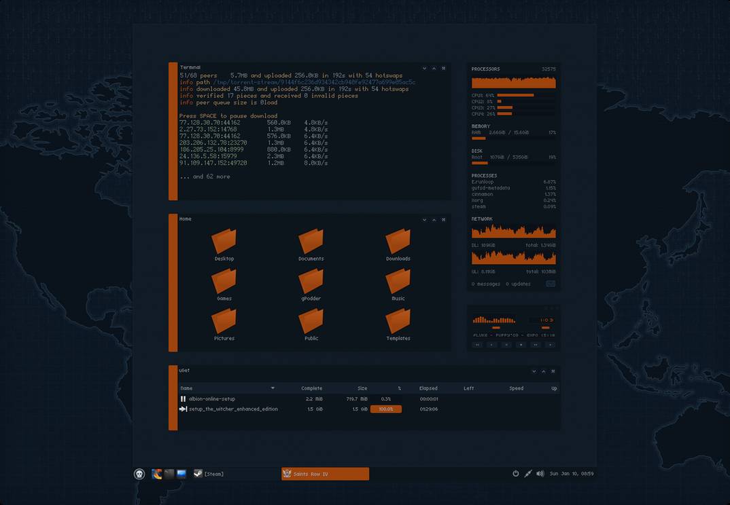This screenshot has width=730, height=505.
Task: Sort uGet list by Size column
Action: (x=362, y=388)
